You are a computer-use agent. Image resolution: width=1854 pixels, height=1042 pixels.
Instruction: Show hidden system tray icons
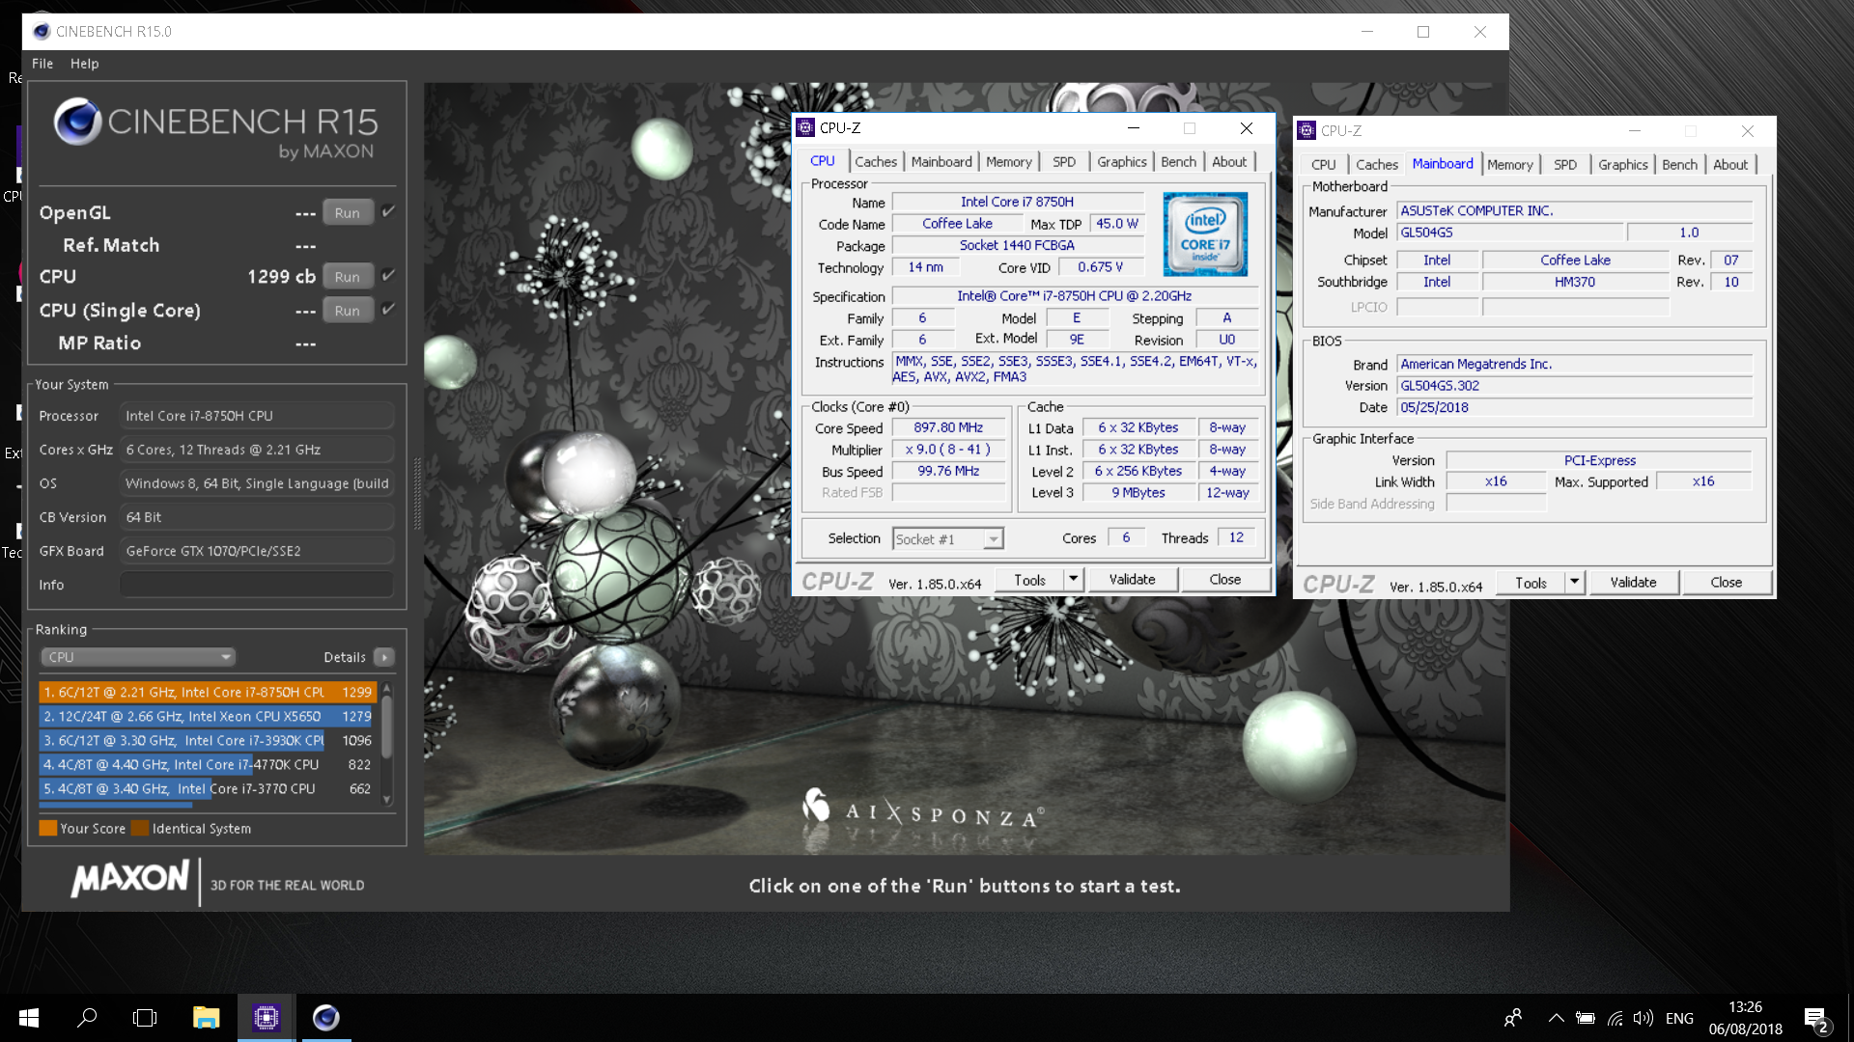click(x=1557, y=1018)
